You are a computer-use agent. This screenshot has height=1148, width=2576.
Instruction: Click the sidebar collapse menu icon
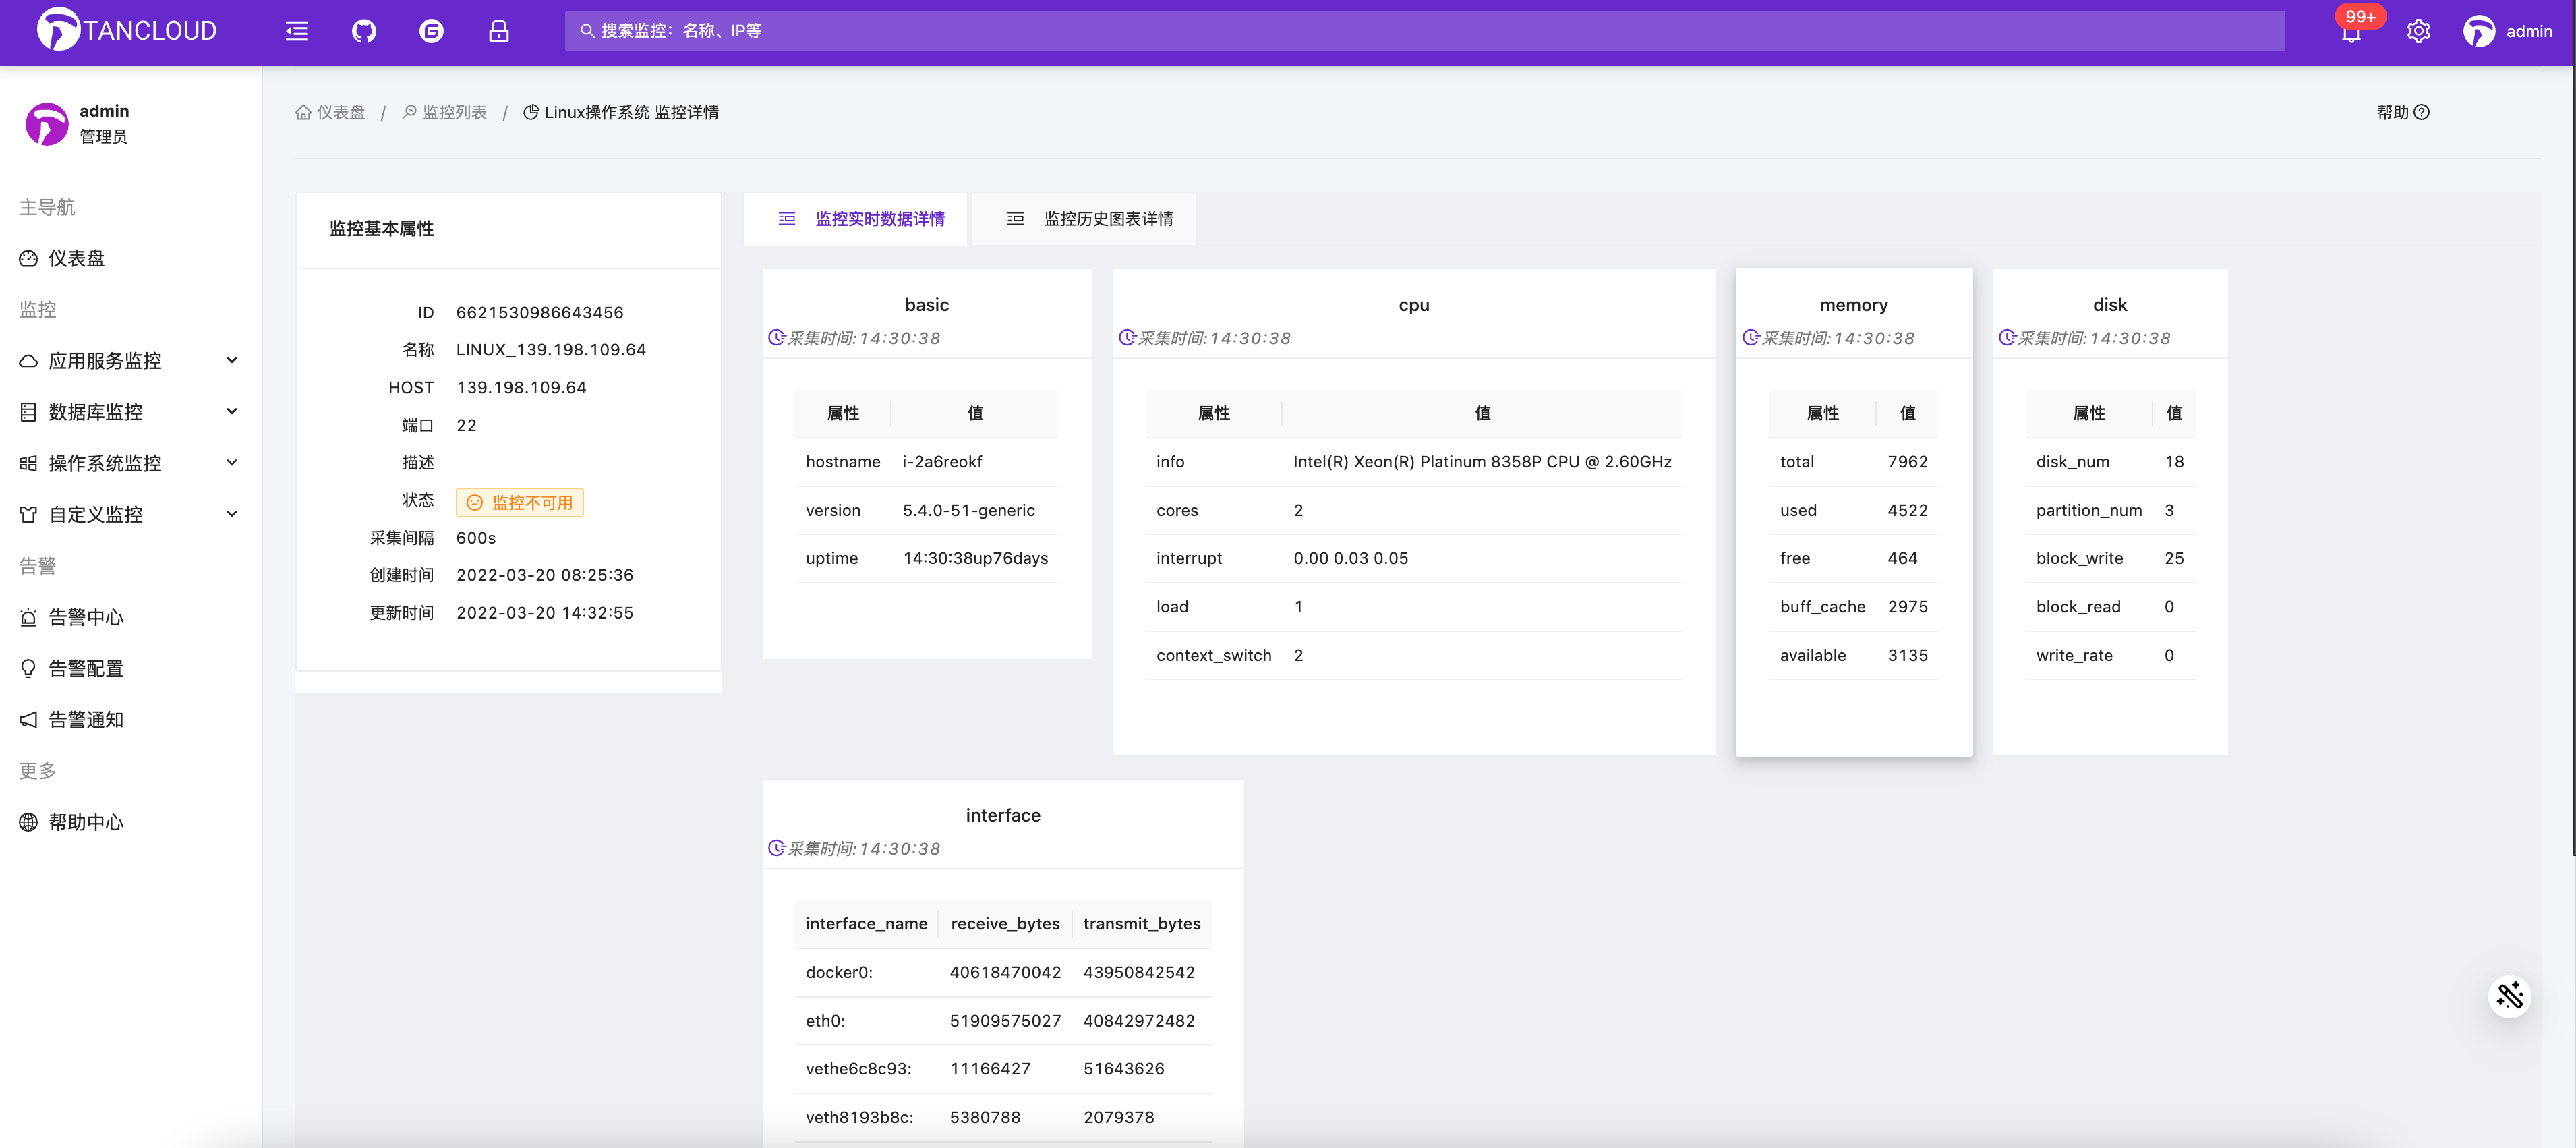(296, 31)
